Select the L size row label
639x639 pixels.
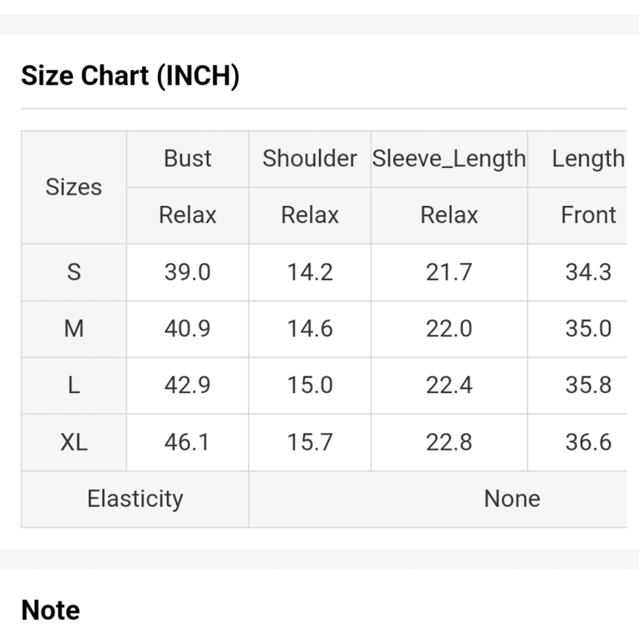(73, 385)
